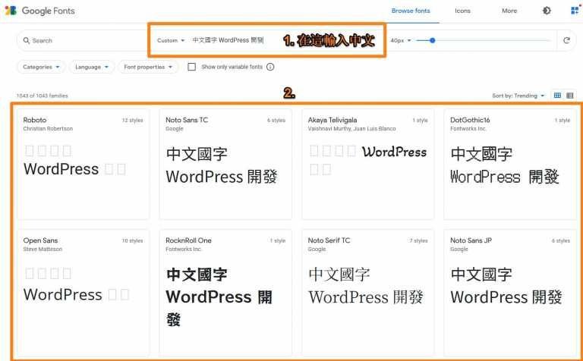
Task: Change the Sort by Trending option
Action: 518,96
